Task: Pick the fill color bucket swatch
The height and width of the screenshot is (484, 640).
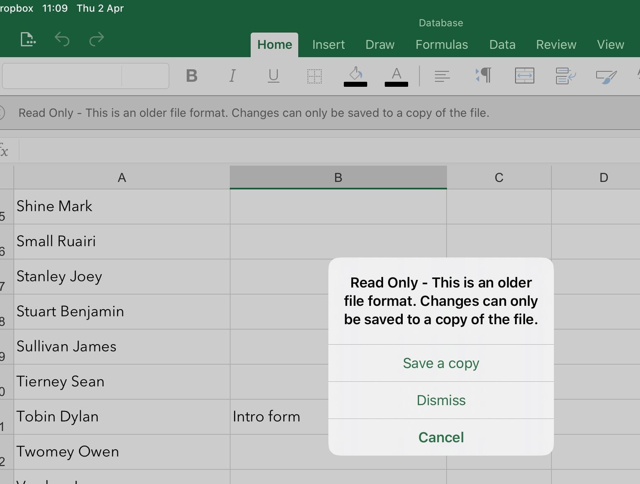Action: coord(355,76)
